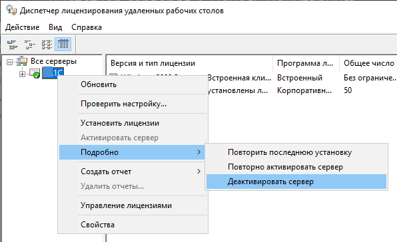Select the 1C server tree item
The width and height of the screenshot is (397, 242).
point(53,73)
